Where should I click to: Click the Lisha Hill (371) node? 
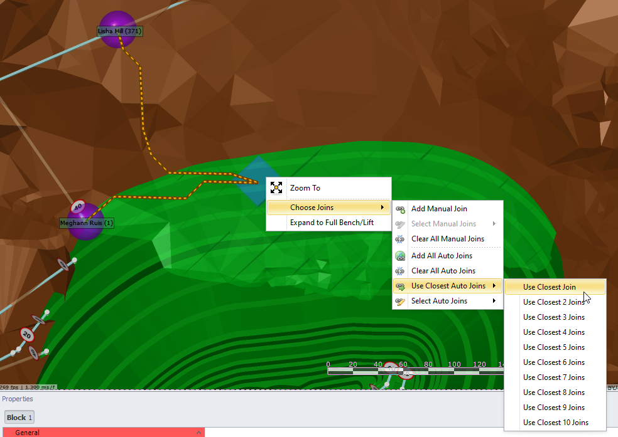click(117, 29)
